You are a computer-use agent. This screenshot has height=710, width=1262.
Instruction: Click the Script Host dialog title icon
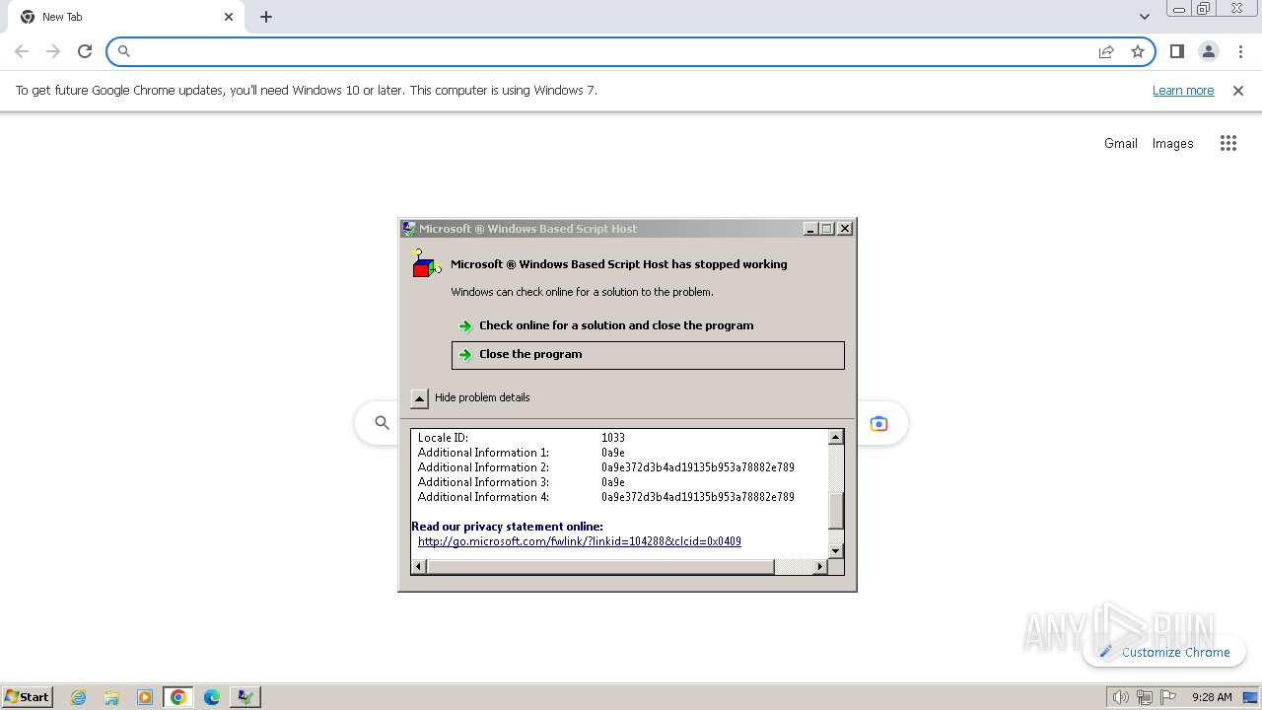click(x=408, y=229)
